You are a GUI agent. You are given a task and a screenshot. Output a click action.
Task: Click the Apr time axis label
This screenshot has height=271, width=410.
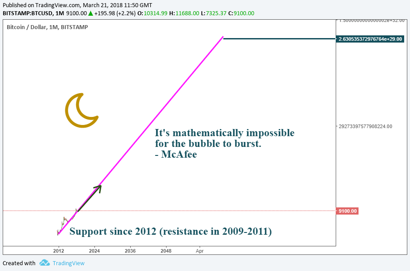(200, 251)
